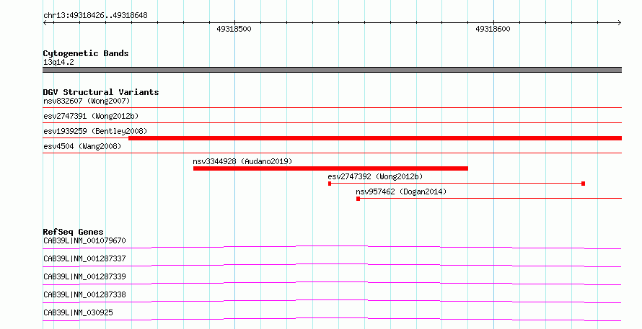Select the RefSeq Genes track title

click(73, 232)
